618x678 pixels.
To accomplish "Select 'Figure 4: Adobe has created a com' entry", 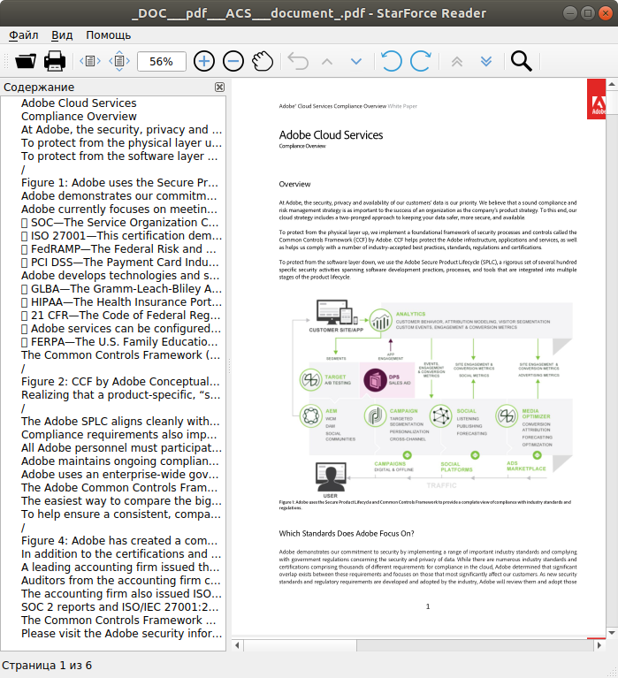I will point(119,541).
